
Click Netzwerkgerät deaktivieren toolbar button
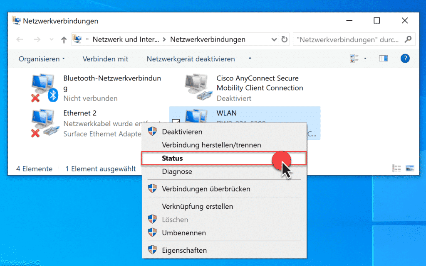click(191, 59)
